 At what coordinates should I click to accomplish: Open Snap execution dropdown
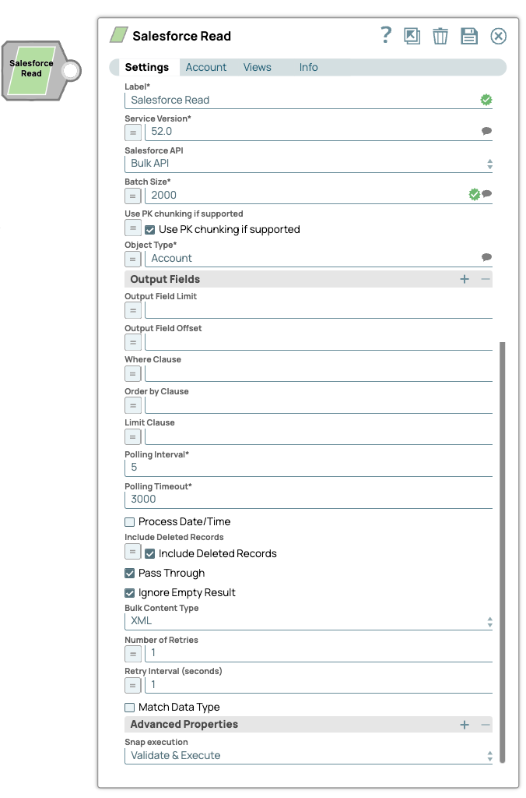tap(308, 756)
